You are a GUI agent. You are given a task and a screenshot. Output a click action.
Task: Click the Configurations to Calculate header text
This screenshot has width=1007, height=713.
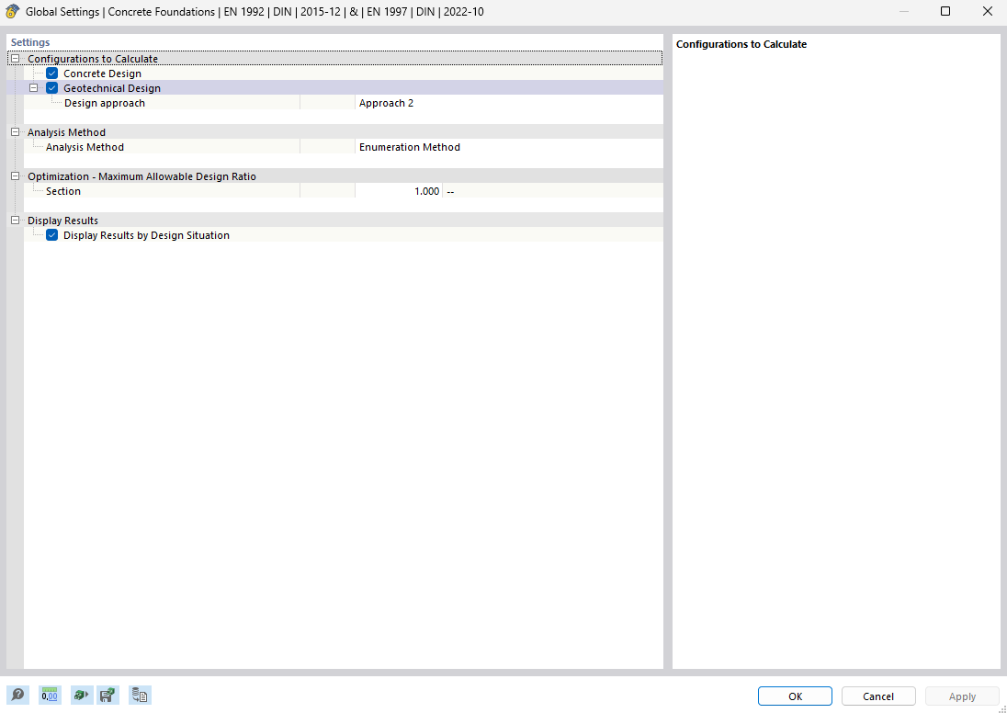[93, 59]
